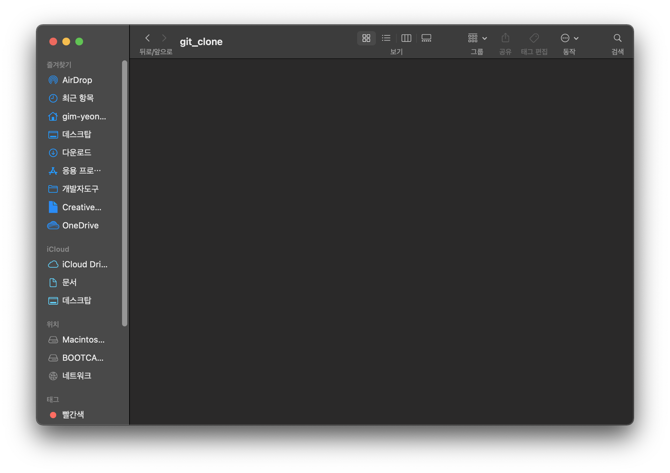Navigate forward with 앞으로 button
This screenshot has height=473, width=670.
(x=165, y=38)
